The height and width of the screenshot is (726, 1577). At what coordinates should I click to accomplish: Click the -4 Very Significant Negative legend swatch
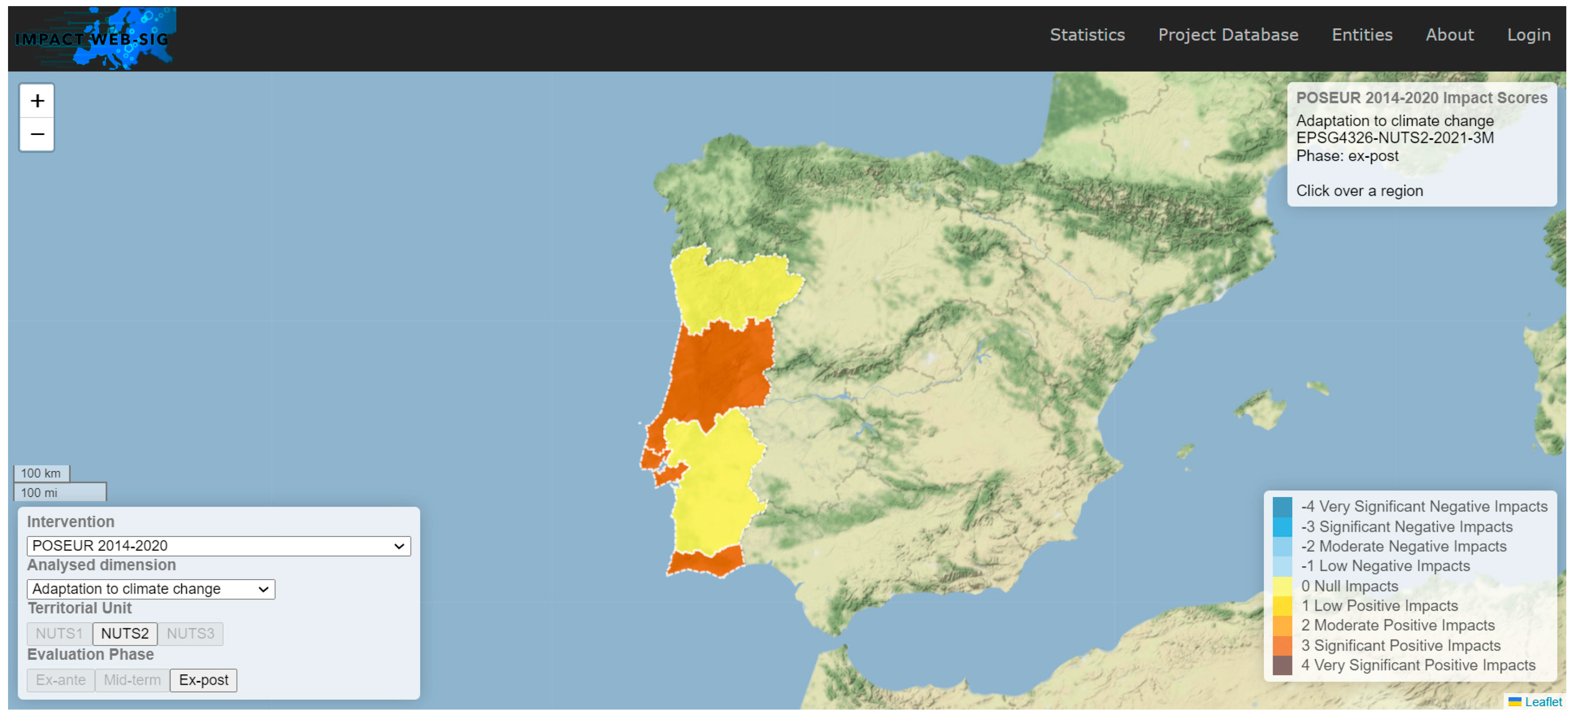click(1282, 507)
